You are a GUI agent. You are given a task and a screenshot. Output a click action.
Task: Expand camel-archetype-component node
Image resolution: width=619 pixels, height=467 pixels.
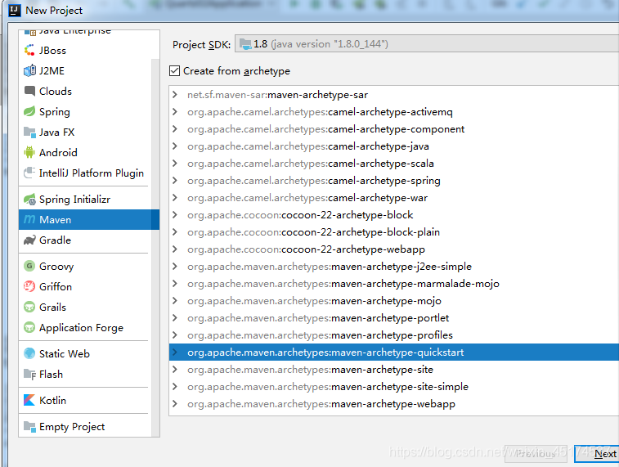point(175,129)
